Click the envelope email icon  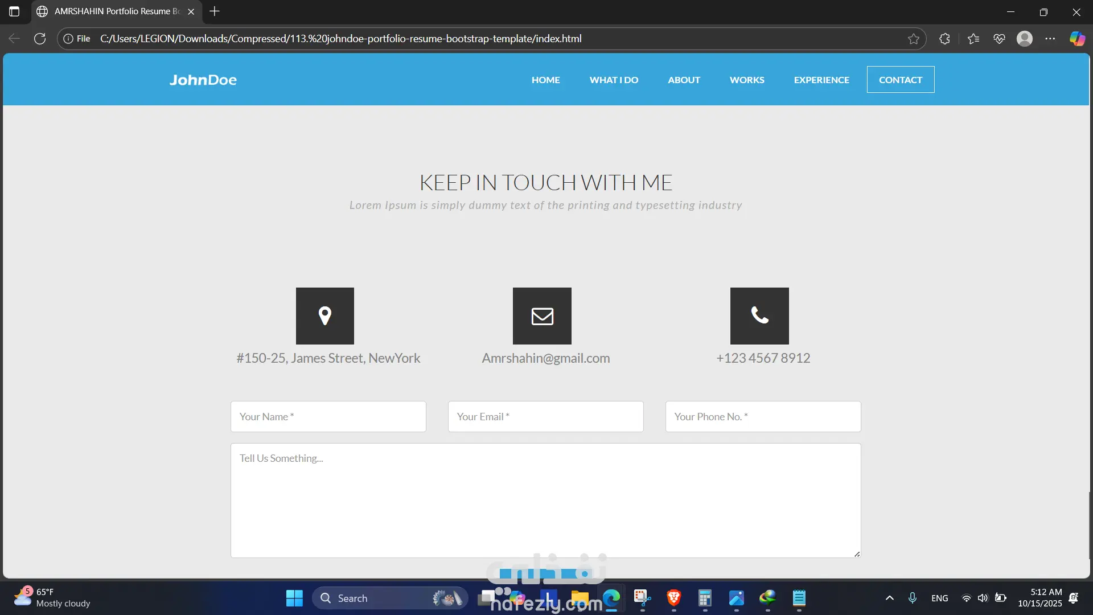point(542,315)
